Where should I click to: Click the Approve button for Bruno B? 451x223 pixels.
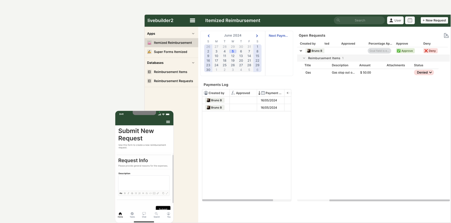[405, 50]
